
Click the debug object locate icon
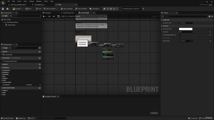(x=143, y=9)
